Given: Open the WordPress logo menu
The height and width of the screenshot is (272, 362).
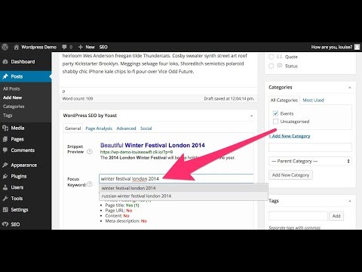Looking at the screenshot, I should coord(5,47).
